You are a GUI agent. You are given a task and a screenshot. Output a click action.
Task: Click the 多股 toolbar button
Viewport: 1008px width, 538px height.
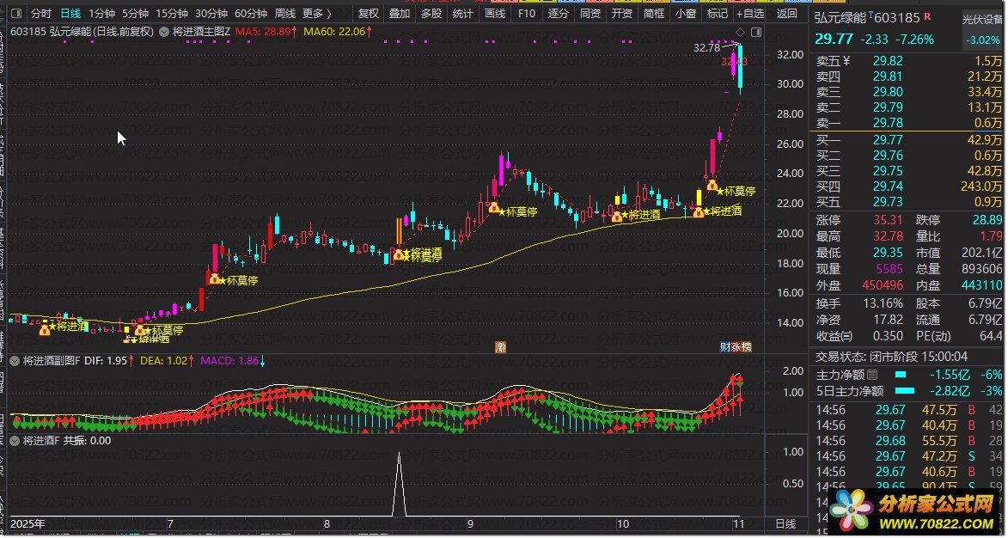pos(431,13)
